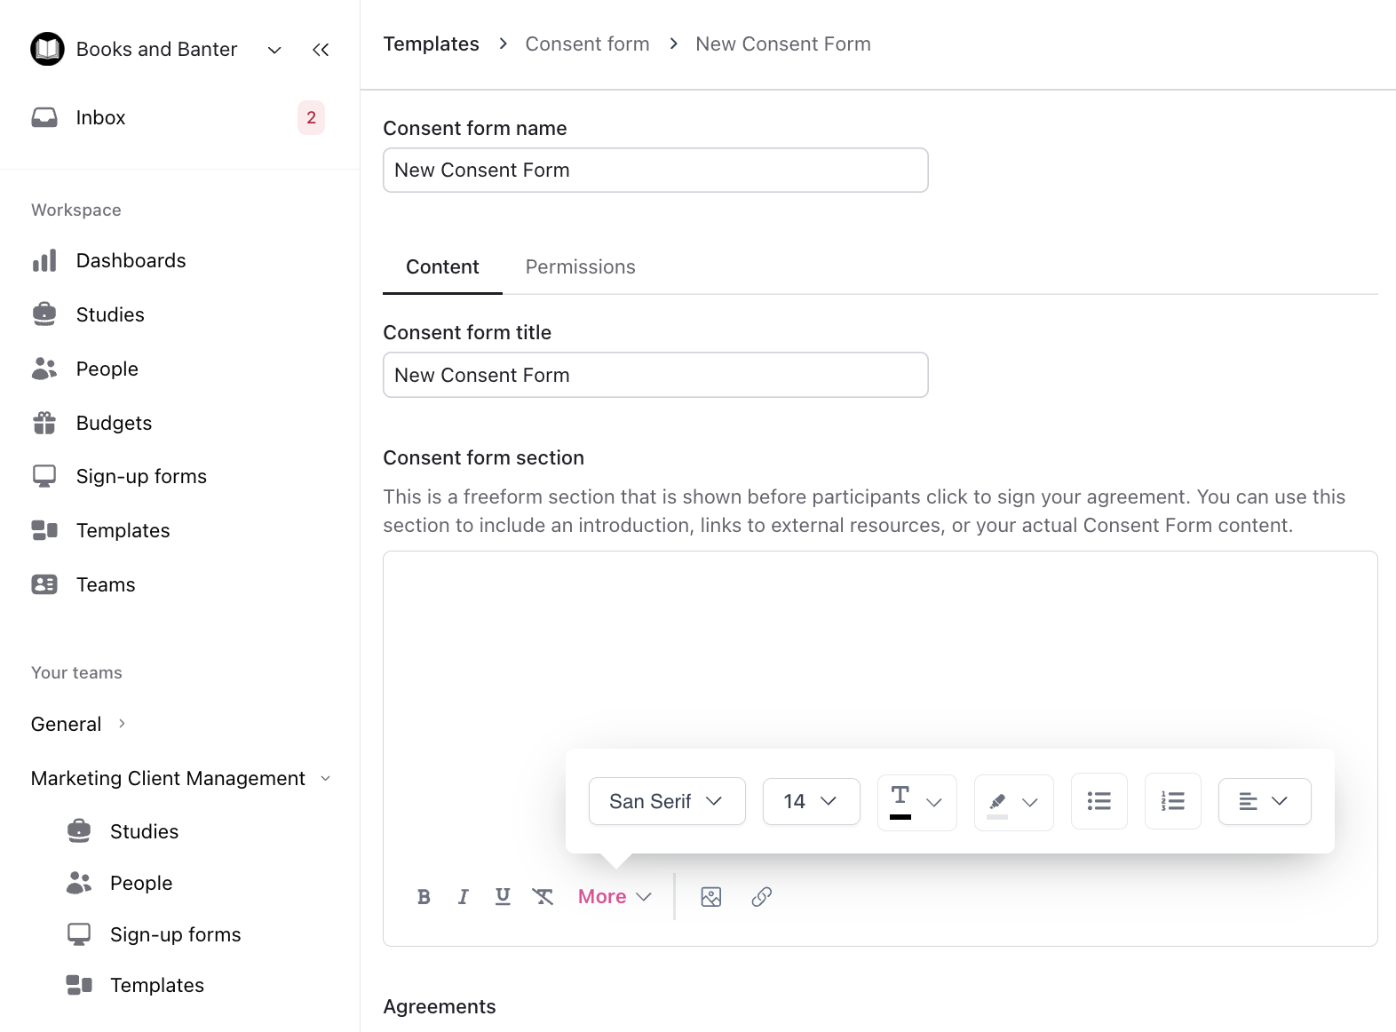Viewport: 1396px width, 1032px height.
Task: Insert an image into the section
Action: pos(711,897)
